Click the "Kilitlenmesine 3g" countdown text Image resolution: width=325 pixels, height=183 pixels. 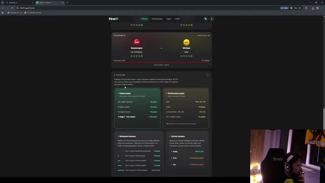click(x=203, y=36)
